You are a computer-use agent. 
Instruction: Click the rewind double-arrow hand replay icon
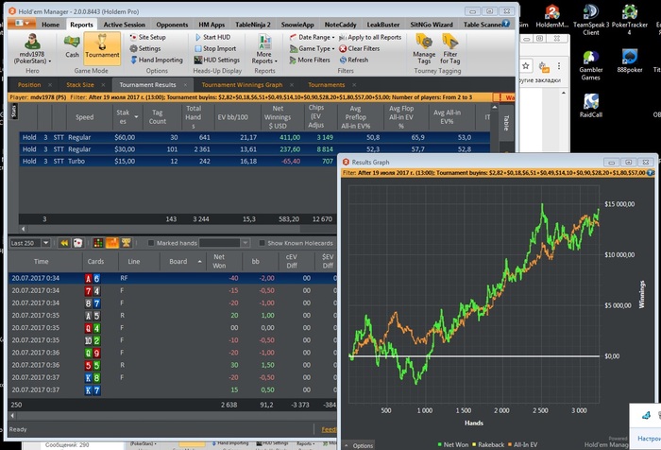[64, 243]
